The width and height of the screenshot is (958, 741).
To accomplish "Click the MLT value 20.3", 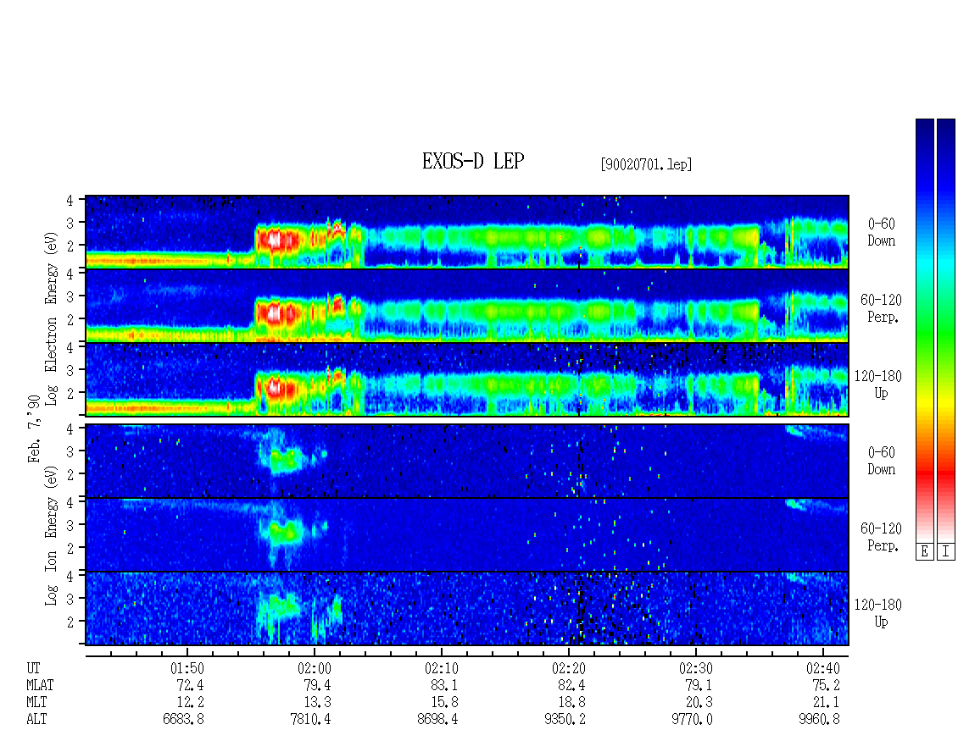I will [x=699, y=703].
